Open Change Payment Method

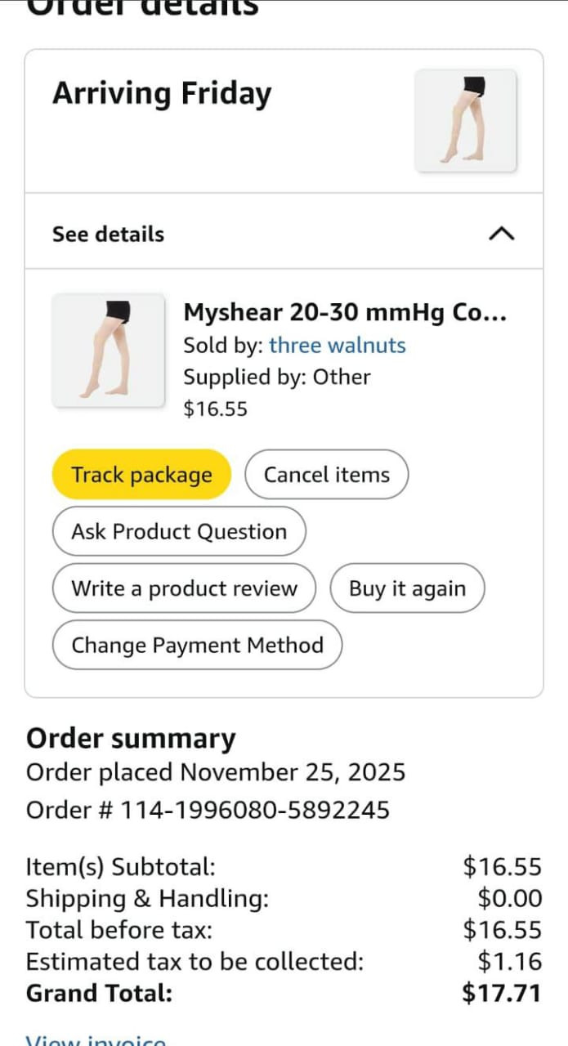[x=197, y=646]
